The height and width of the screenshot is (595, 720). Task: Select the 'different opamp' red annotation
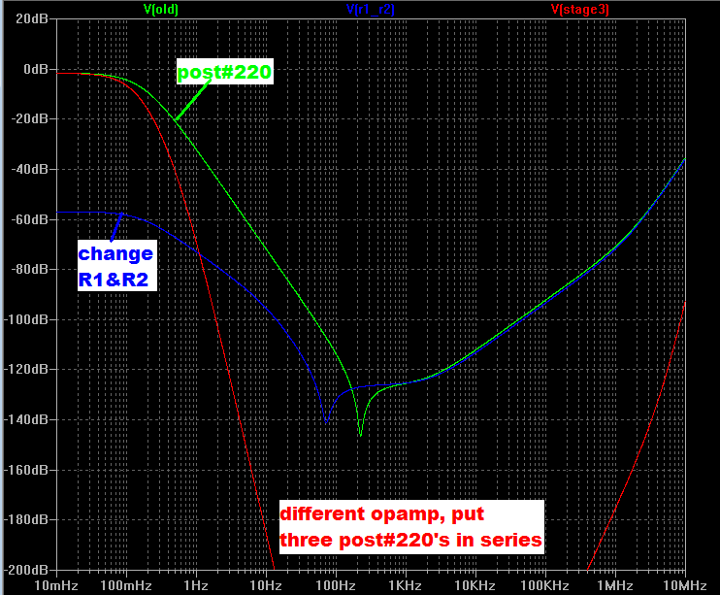[x=411, y=526]
